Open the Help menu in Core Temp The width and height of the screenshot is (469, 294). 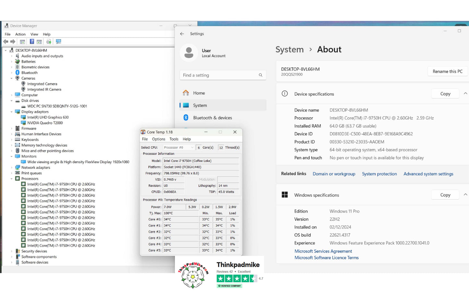(x=187, y=139)
